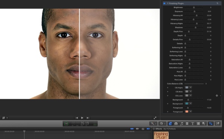Click the background render percentage indicator
224x139 pixels.
66,124
